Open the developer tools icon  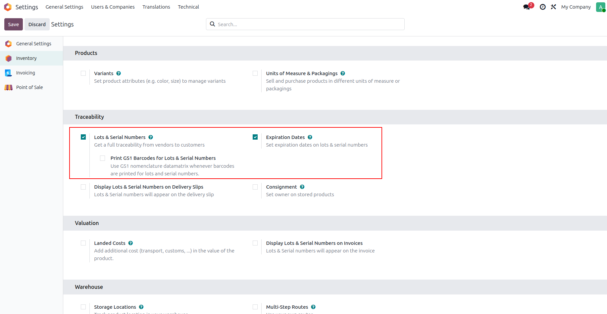[553, 7]
